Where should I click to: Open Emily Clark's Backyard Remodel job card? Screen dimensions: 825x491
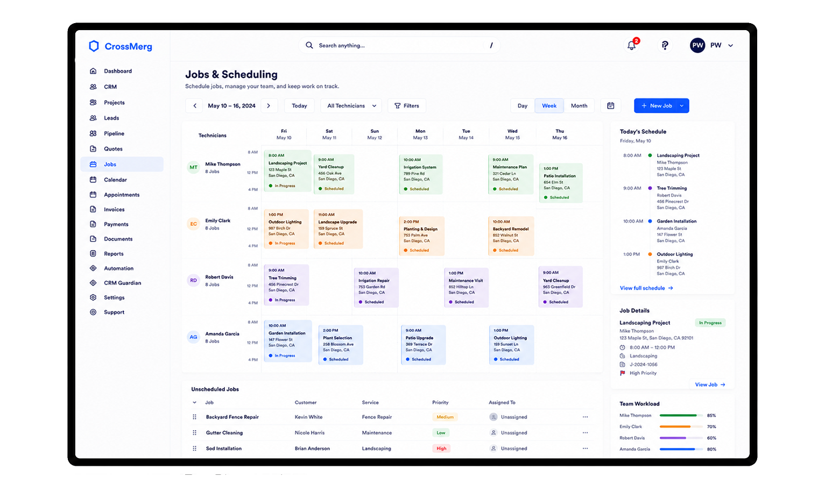pyautogui.click(x=511, y=236)
